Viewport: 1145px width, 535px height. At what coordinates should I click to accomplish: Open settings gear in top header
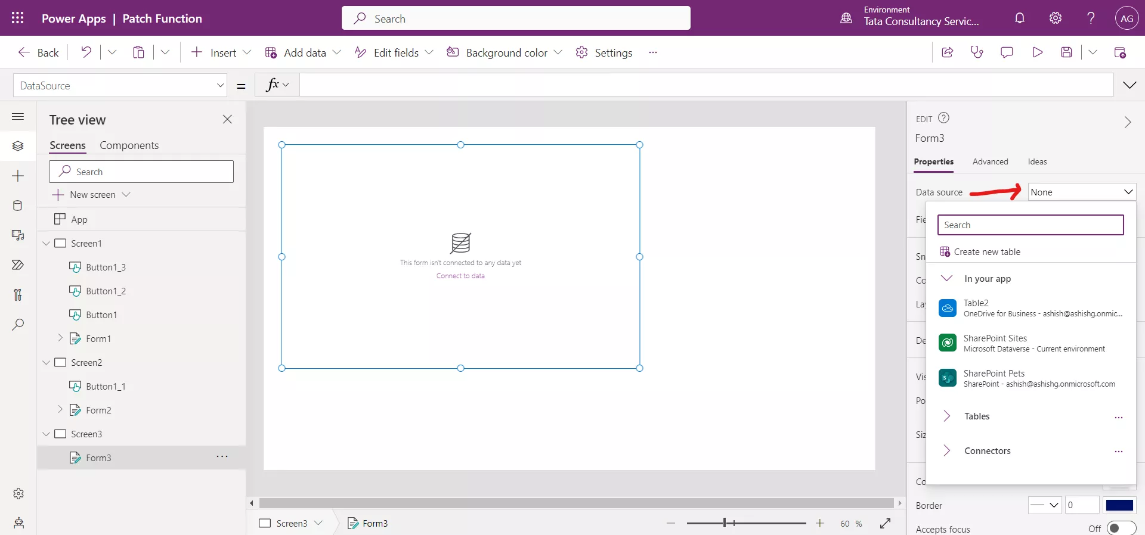click(1056, 18)
